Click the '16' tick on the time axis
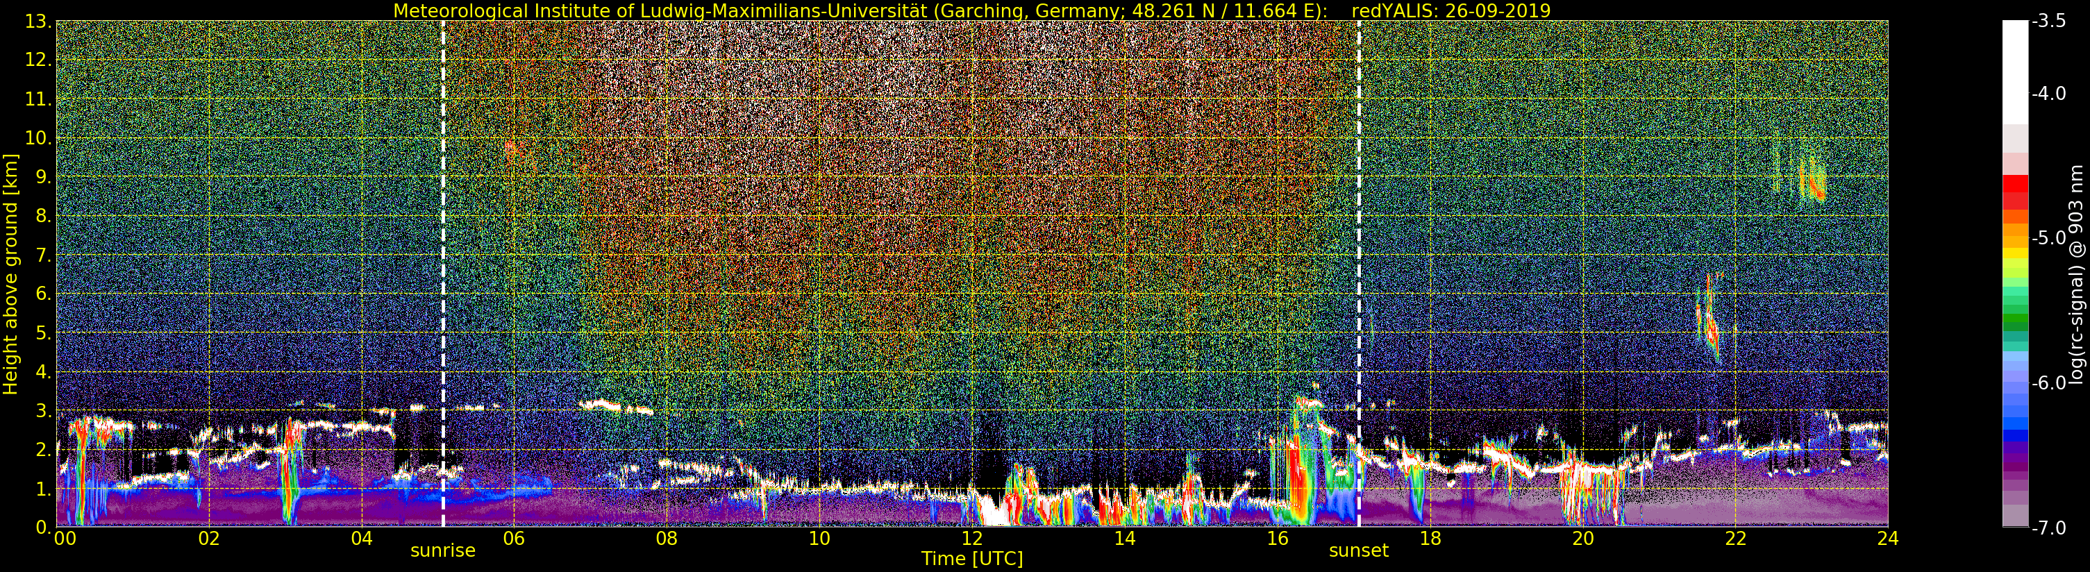 click(x=1277, y=539)
